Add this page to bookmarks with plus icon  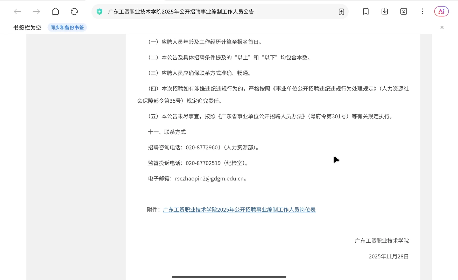pyautogui.click(x=341, y=11)
